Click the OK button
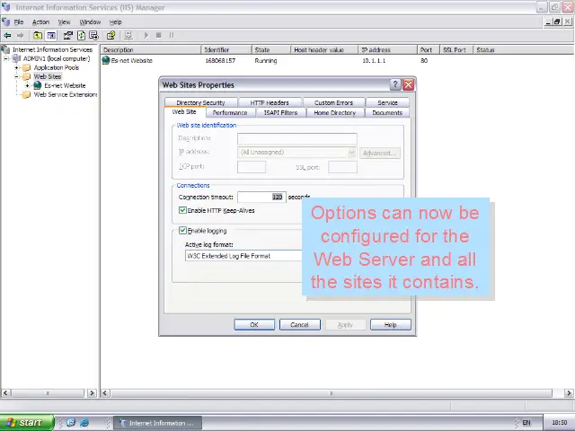This screenshot has width=575, height=431. tap(254, 325)
